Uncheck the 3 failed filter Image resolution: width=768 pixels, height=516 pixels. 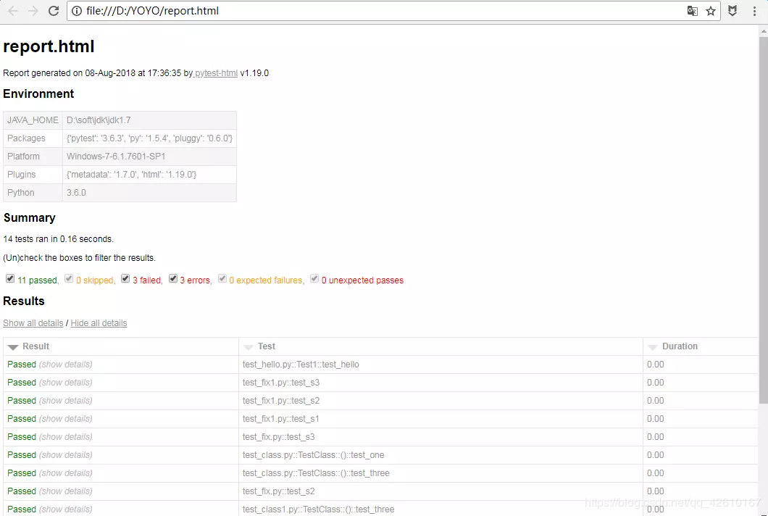click(125, 279)
